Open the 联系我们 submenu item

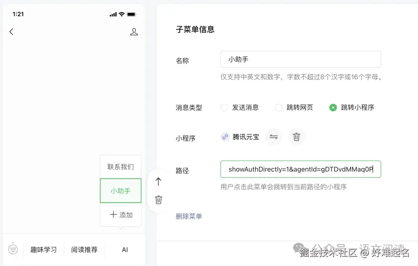coord(120,166)
